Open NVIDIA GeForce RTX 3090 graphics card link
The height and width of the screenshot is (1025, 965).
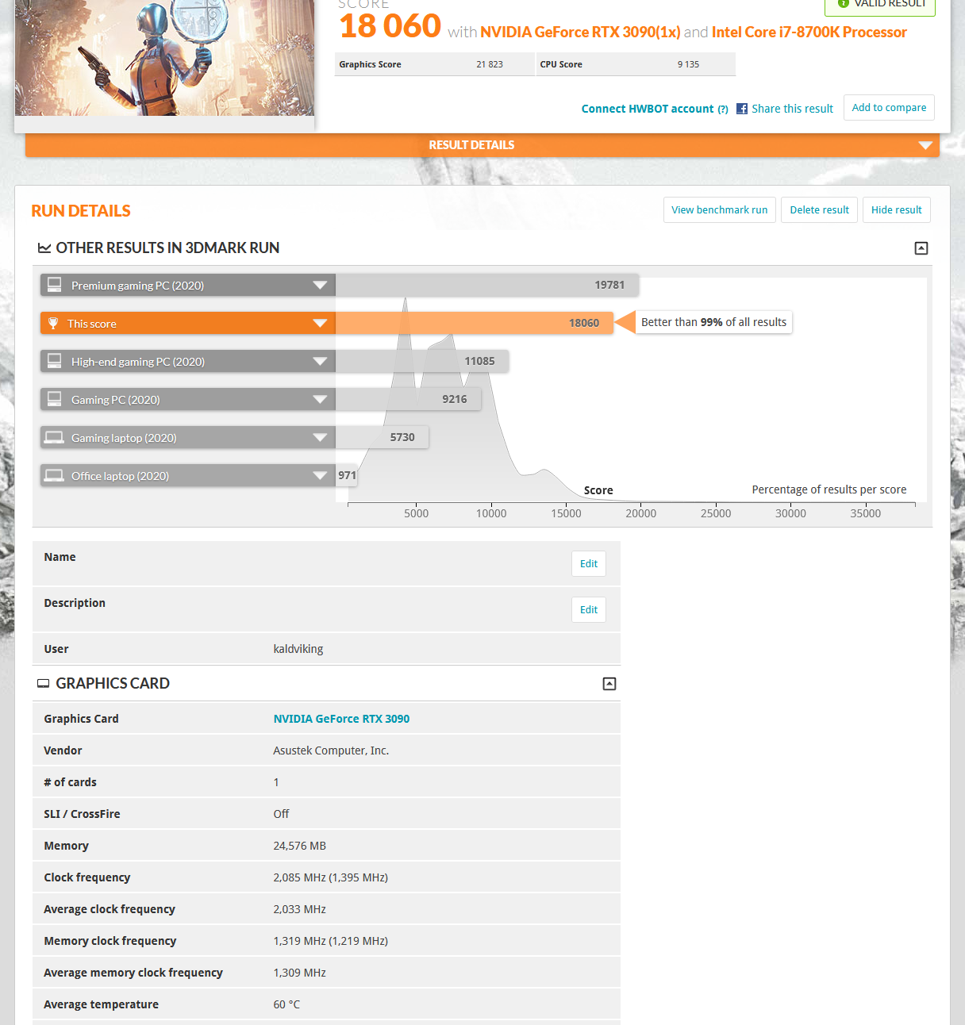[341, 719]
